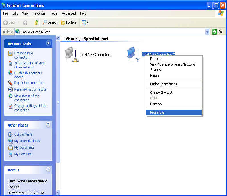Click the Repair this connection wrench icon

10,83
